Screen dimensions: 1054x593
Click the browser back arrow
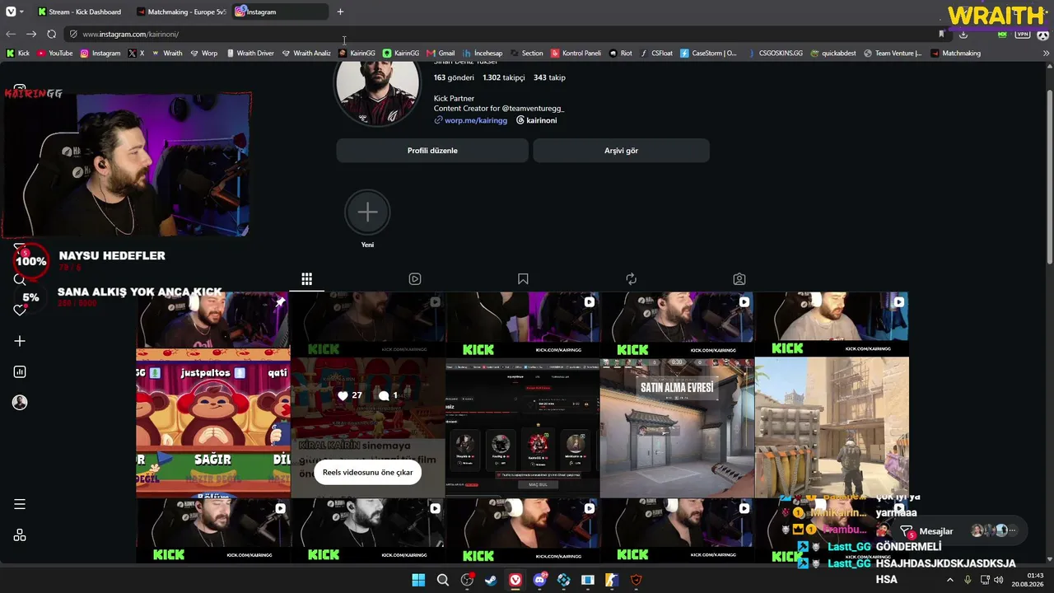click(x=11, y=34)
